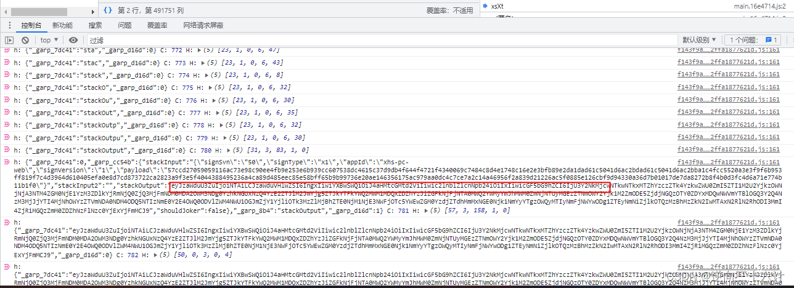Open source link on the C: 780 row

[x=729, y=150]
